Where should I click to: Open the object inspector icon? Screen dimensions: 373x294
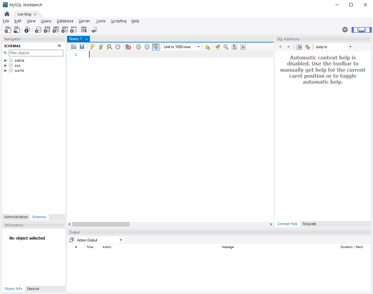[27, 30]
